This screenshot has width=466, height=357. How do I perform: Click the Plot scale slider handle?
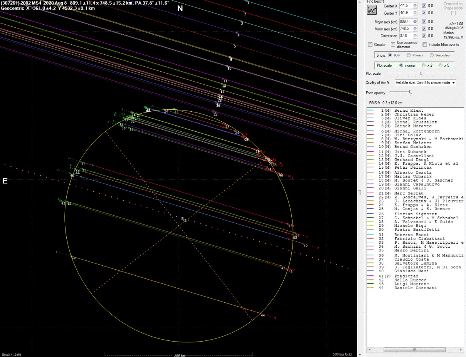(x=421, y=73)
